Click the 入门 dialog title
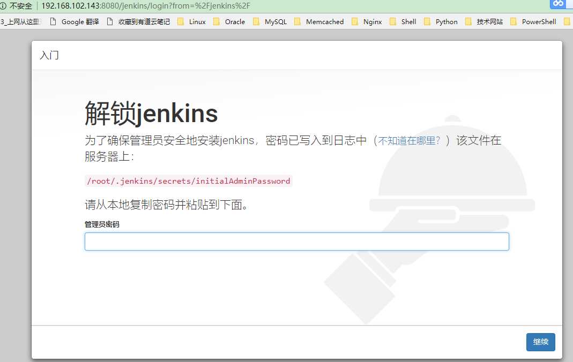This screenshot has height=362, width=573. pos(49,56)
